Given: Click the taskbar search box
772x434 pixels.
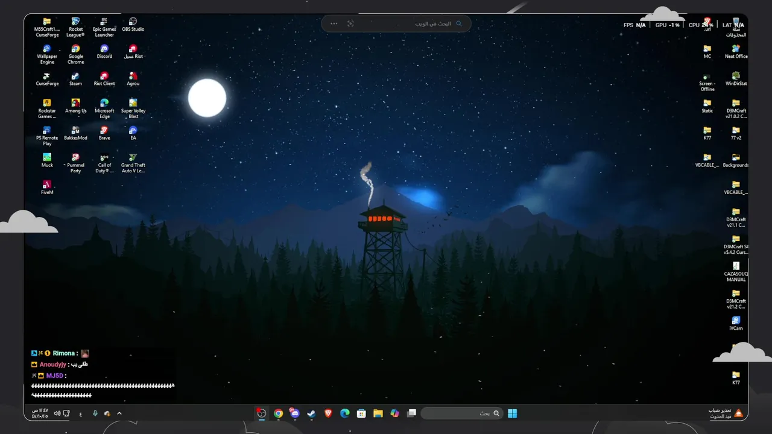Looking at the screenshot, I should 462,414.
